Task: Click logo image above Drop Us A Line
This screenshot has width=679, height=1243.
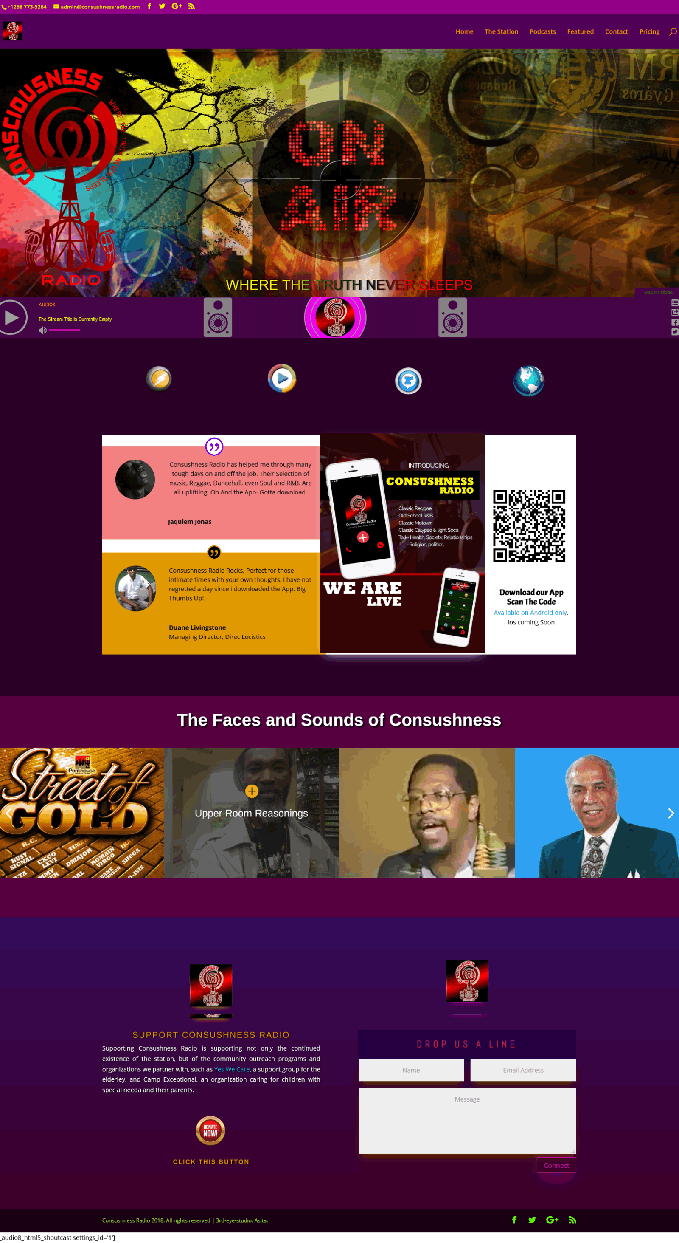Action: point(467,981)
